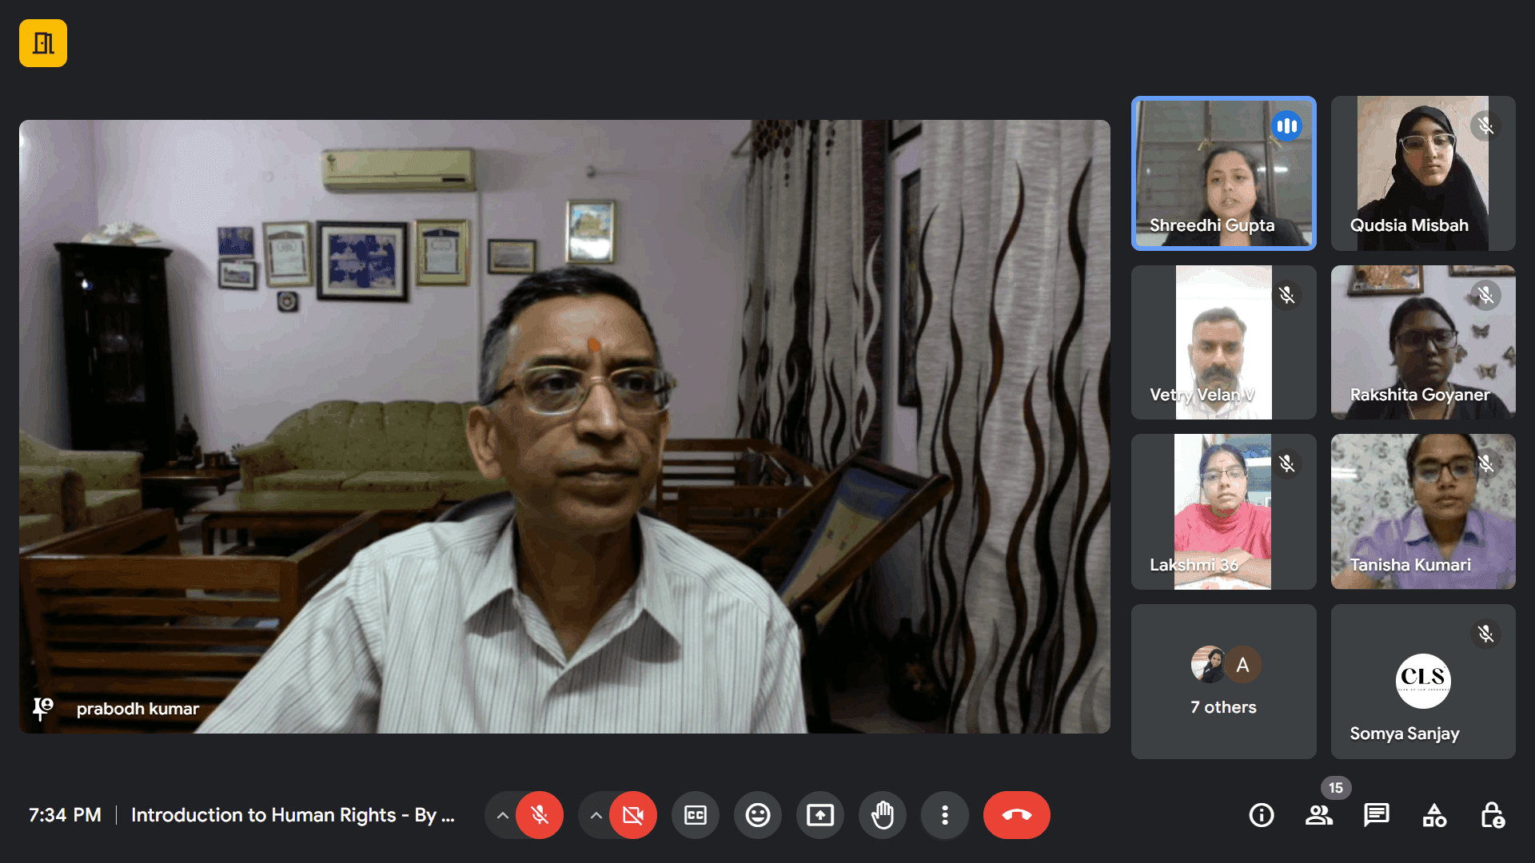
Task: Click speaking indicator on Shreedhi Gupta
Action: point(1286,126)
